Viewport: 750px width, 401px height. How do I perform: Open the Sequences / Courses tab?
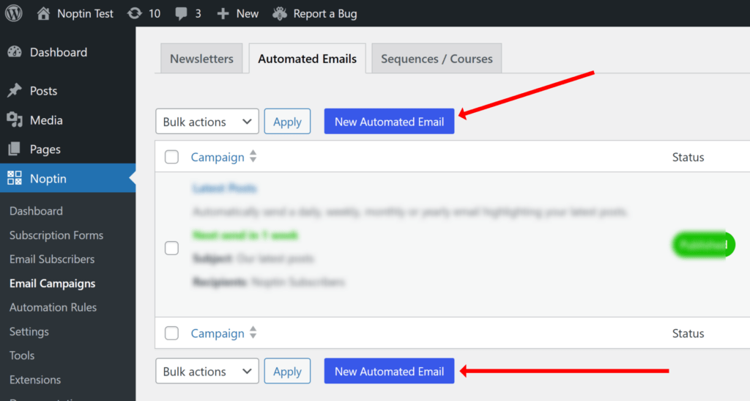(x=437, y=59)
